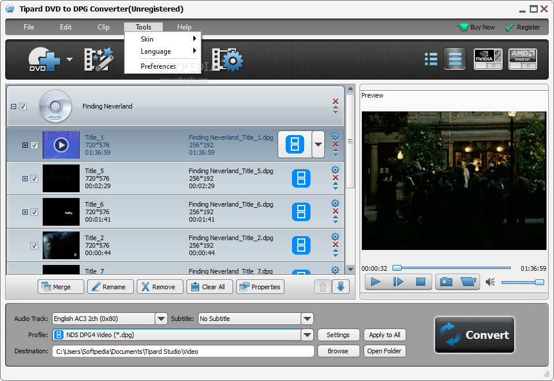Open settings gear for Title_2
This screenshot has height=381, width=554.
(x=335, y=237)
